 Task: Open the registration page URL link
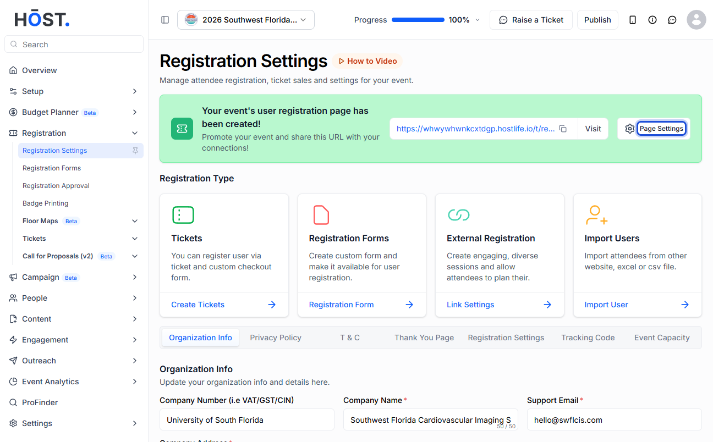coord(476,129)
